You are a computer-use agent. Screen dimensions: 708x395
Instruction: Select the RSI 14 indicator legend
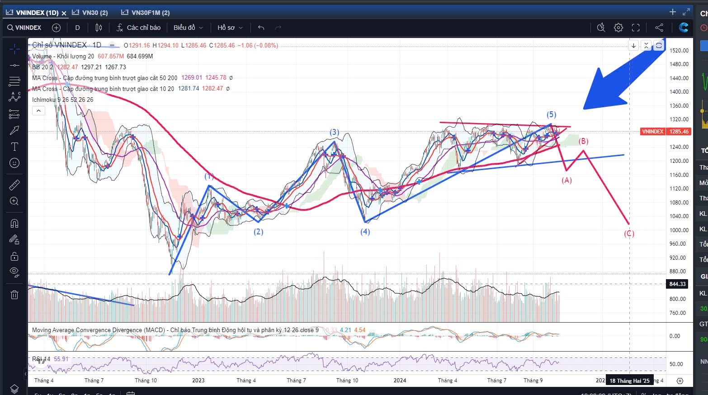(41, 359)
